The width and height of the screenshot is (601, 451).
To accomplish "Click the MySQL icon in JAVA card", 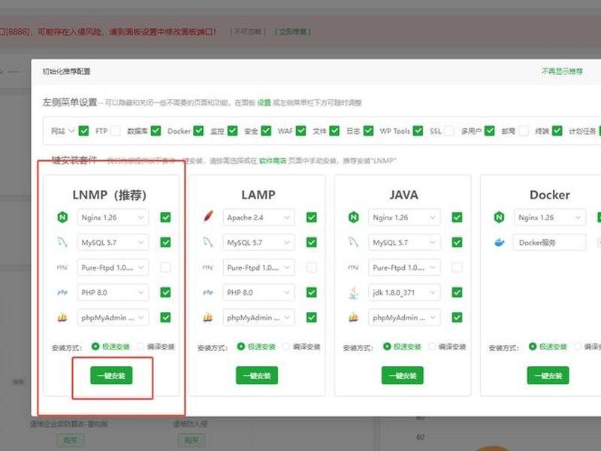I will (x=353, y=242).
